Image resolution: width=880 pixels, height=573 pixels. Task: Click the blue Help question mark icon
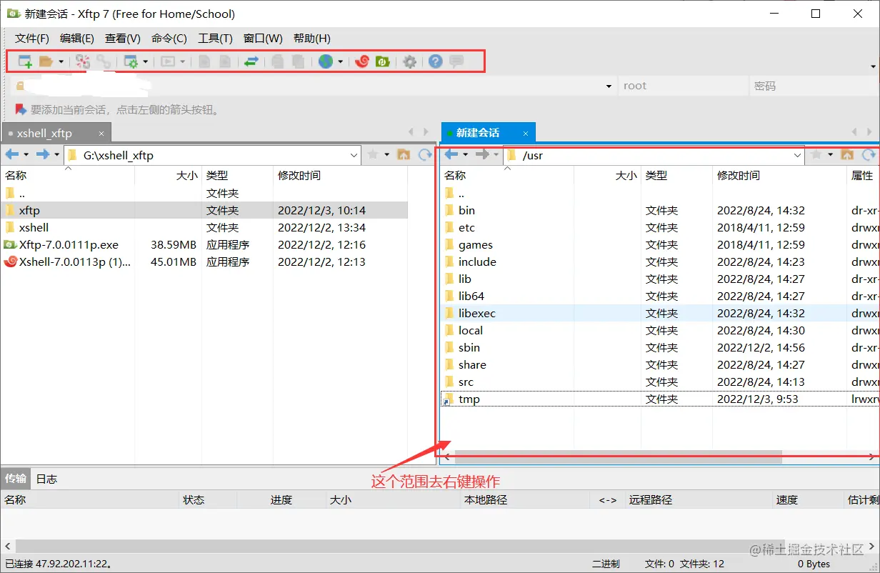[x=436, y=61]
